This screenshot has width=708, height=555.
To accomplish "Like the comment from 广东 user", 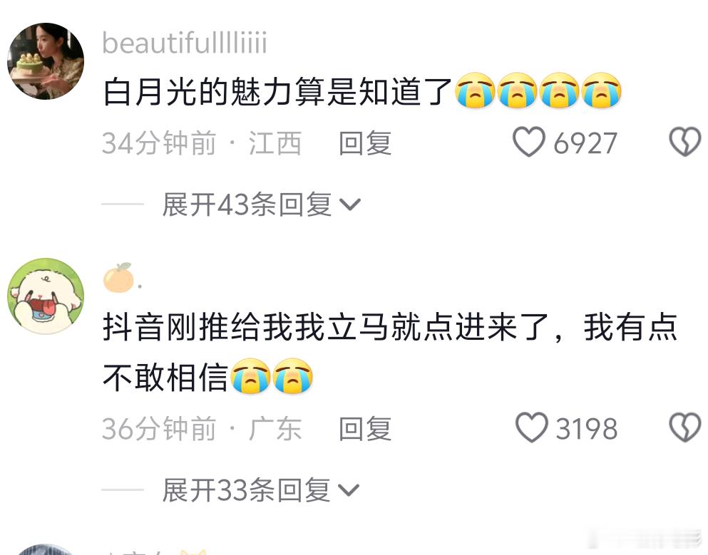I will pos(531,427).
